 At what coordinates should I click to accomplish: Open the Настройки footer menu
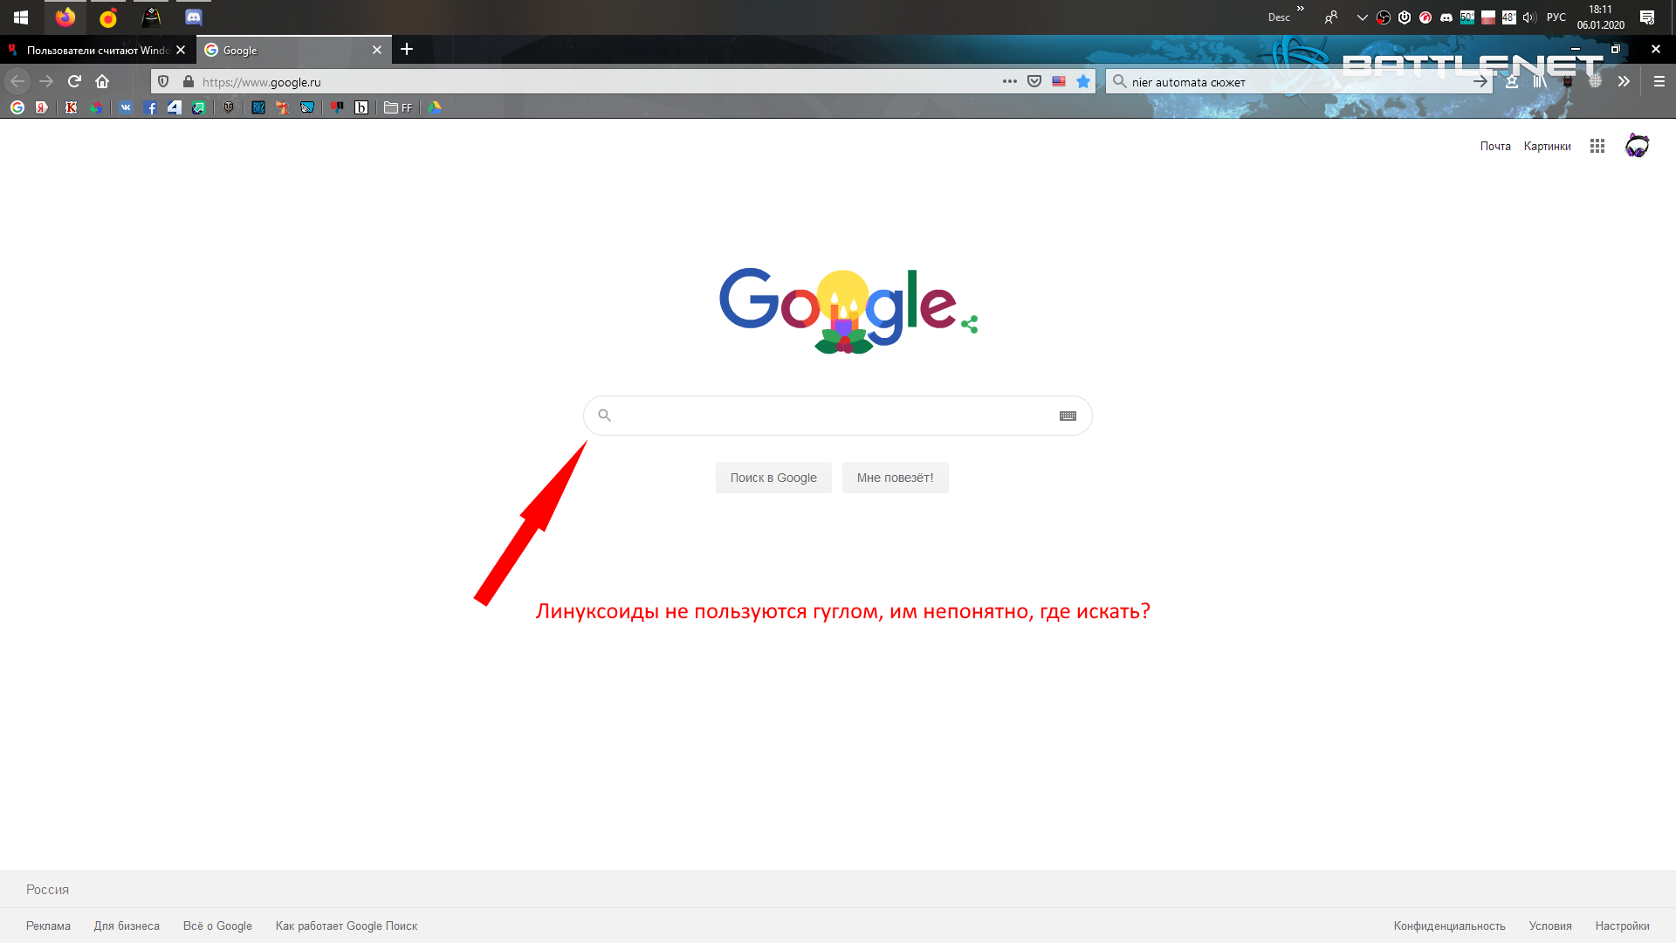tap(1622, 926)
